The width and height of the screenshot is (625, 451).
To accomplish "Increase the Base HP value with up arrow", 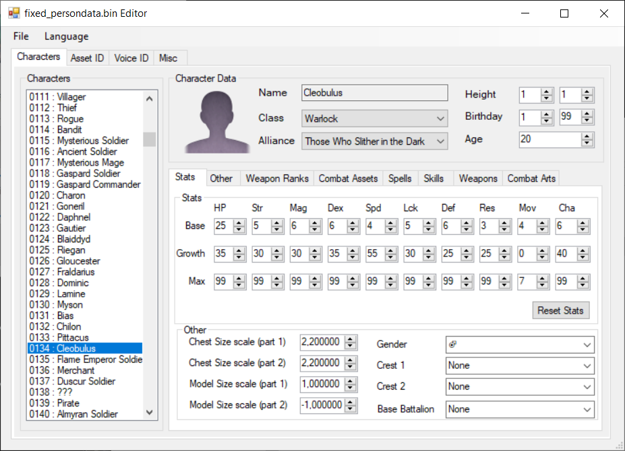I will pyautogui.click(x=239, y=223).
